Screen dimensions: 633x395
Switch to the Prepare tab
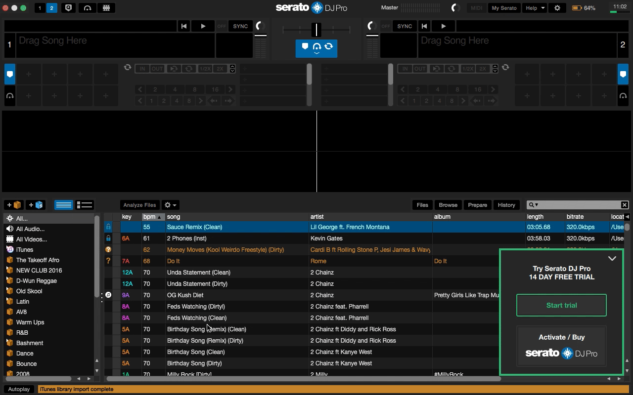click(477, 205)
